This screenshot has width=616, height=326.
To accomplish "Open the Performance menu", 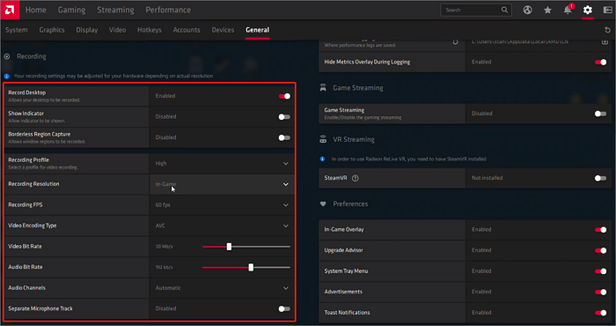I will pyautogui.click(x=168, y=10).
